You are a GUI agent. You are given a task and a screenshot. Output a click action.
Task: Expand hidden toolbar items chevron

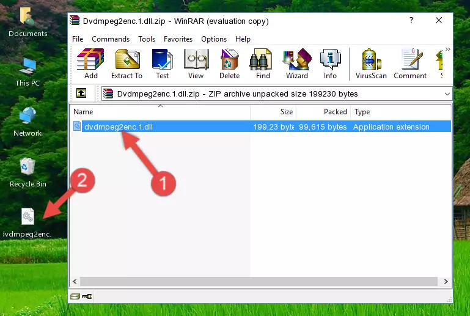click(448, 49)
